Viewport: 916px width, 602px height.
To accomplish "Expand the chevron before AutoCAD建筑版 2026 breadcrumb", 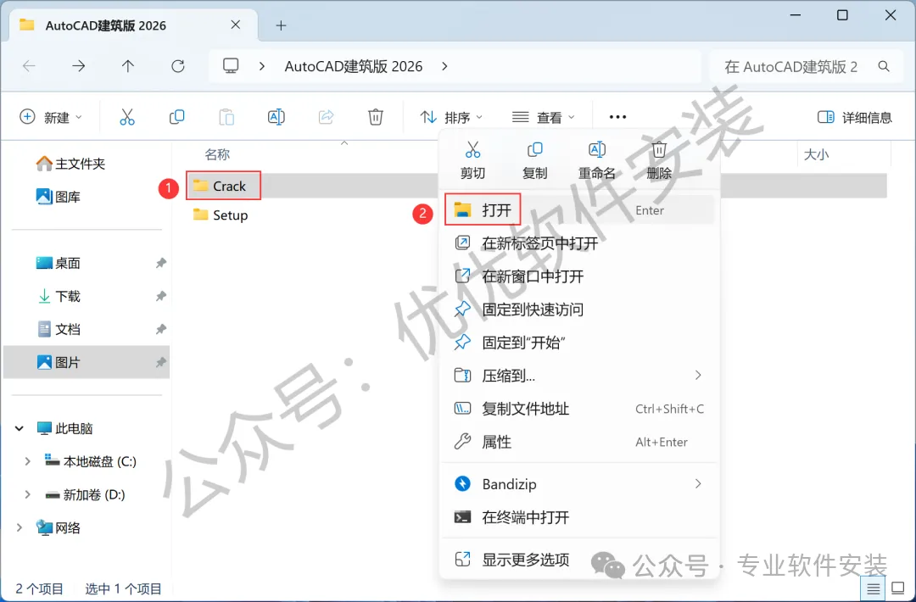I will click(262, 67).
